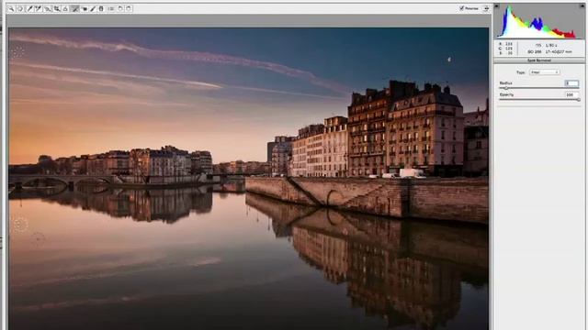Open the spot removal Type dropdown
Viewport: 588px width, 330px height.
point(545,72)
